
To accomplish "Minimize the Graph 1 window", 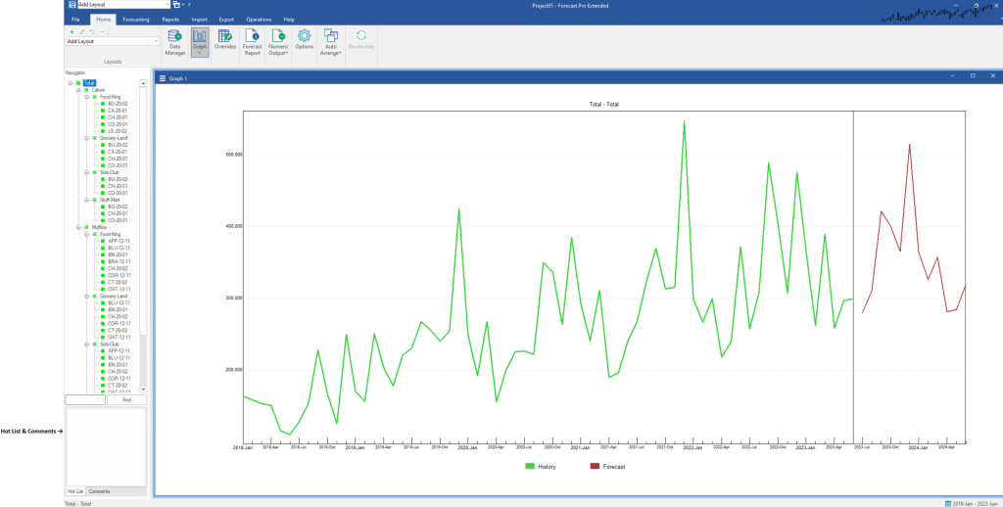I will pos(952,76).
